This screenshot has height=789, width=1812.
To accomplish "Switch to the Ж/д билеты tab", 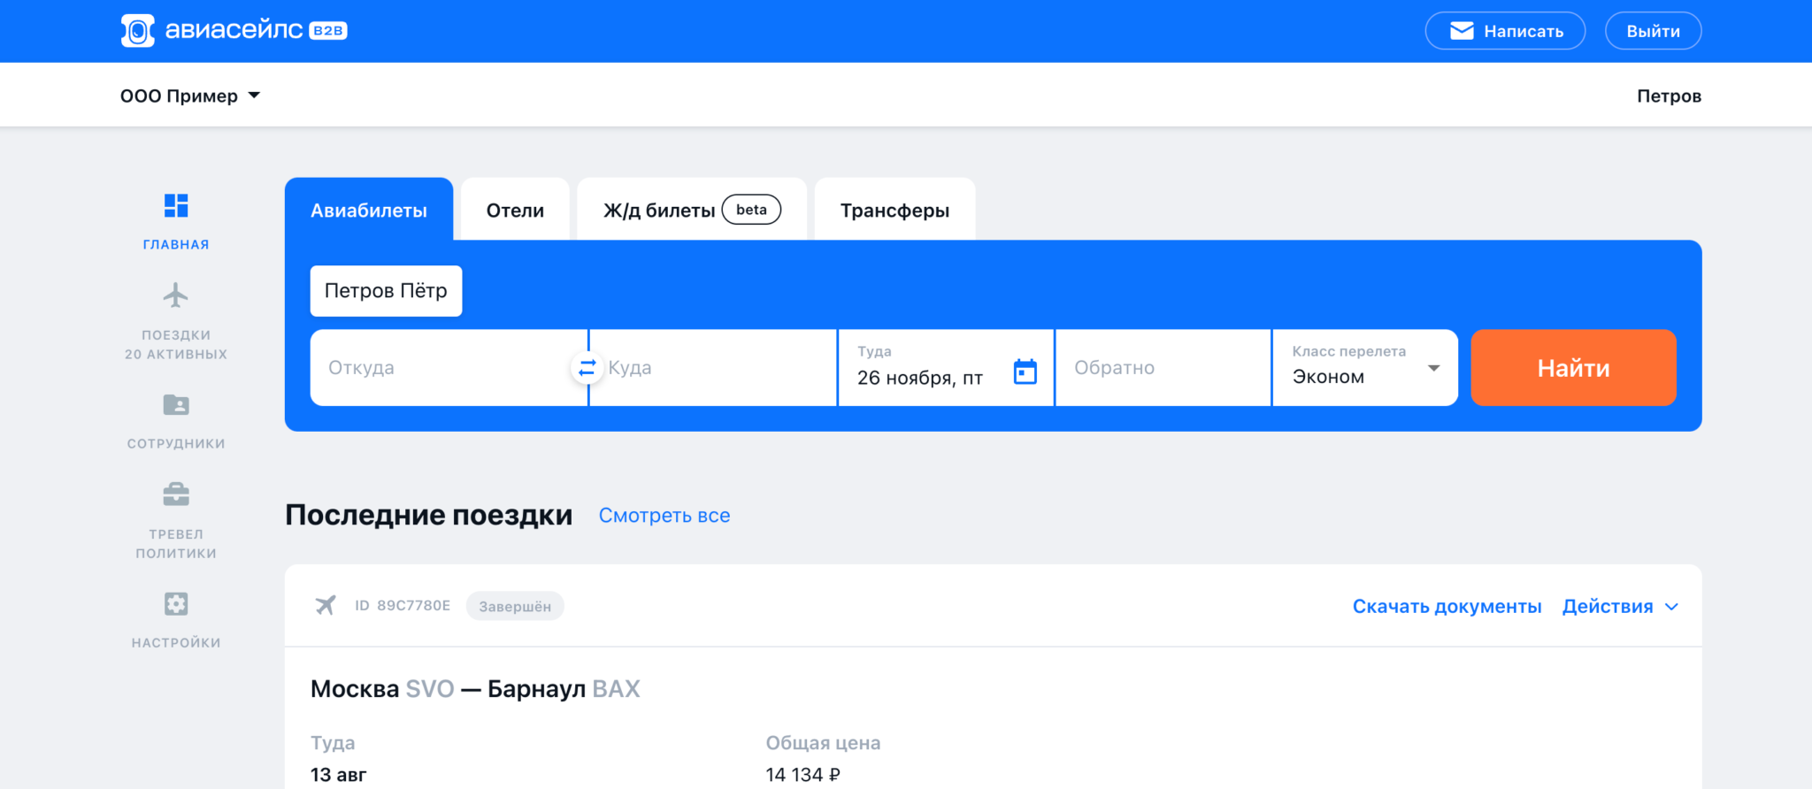I will point(692,210).
